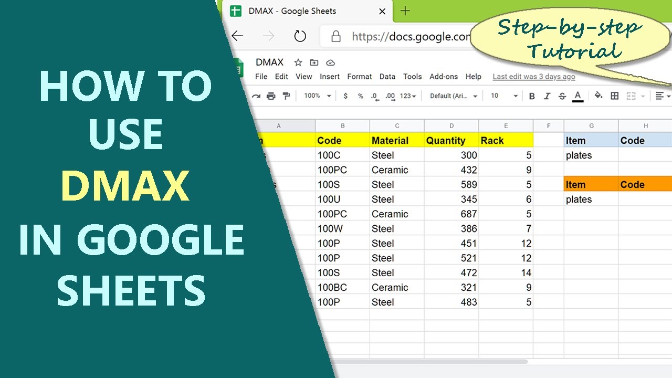Click the redo arrow icon
Screen dimensions: 672x378
[256, 96]
